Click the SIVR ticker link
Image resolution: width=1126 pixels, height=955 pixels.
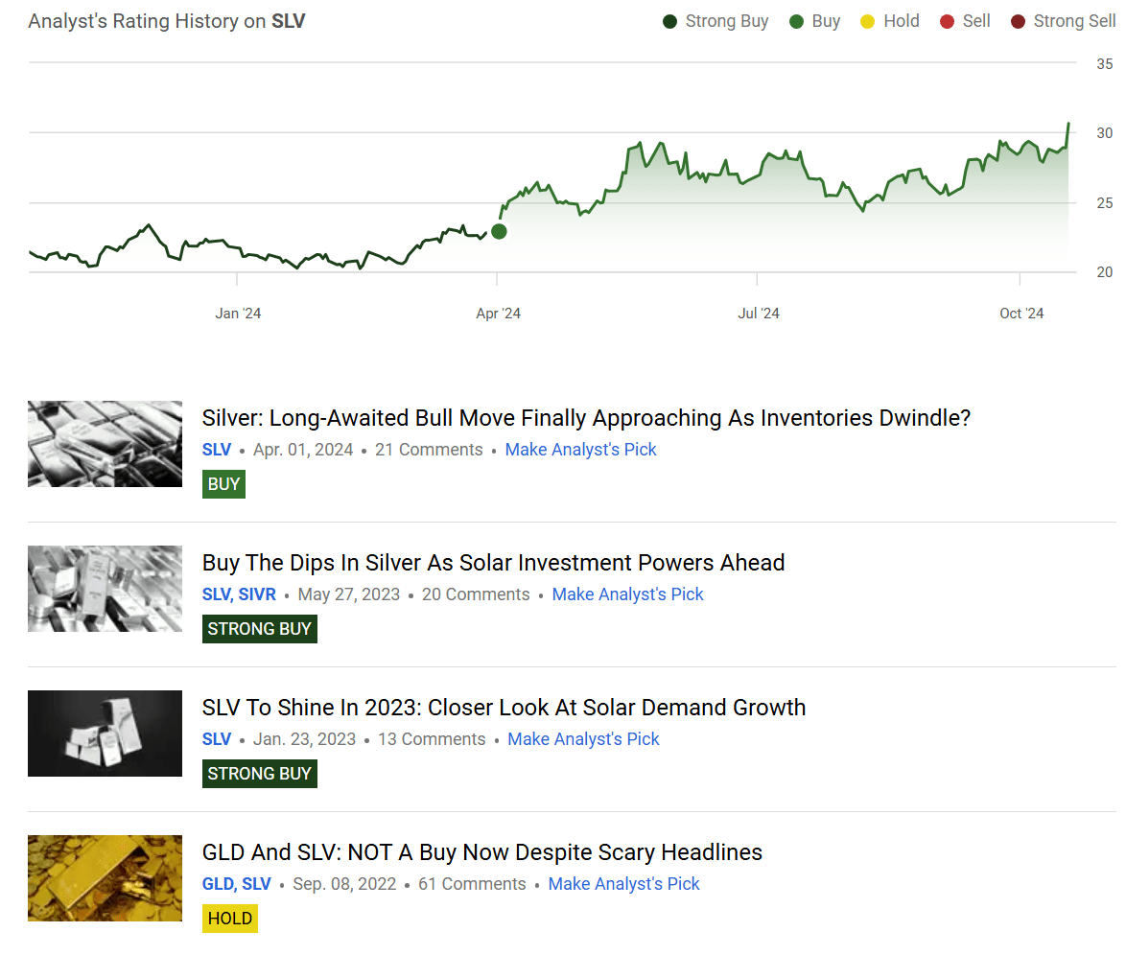click(257, 594)
